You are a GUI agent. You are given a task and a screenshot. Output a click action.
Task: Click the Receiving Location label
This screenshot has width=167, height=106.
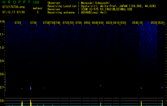click(62, 6)
